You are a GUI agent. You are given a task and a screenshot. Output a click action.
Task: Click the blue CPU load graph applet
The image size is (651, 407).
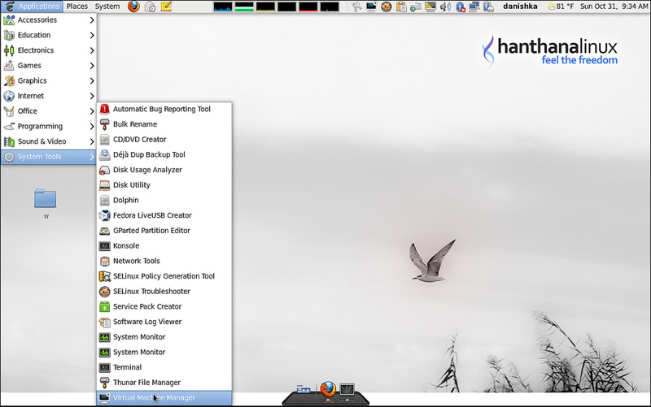click(x=223, y=6)
